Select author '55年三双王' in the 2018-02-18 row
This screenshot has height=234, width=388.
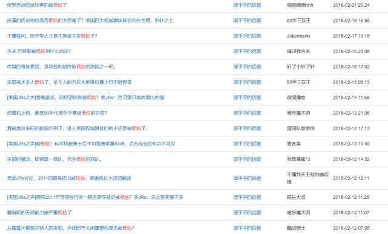pos(299,20)
